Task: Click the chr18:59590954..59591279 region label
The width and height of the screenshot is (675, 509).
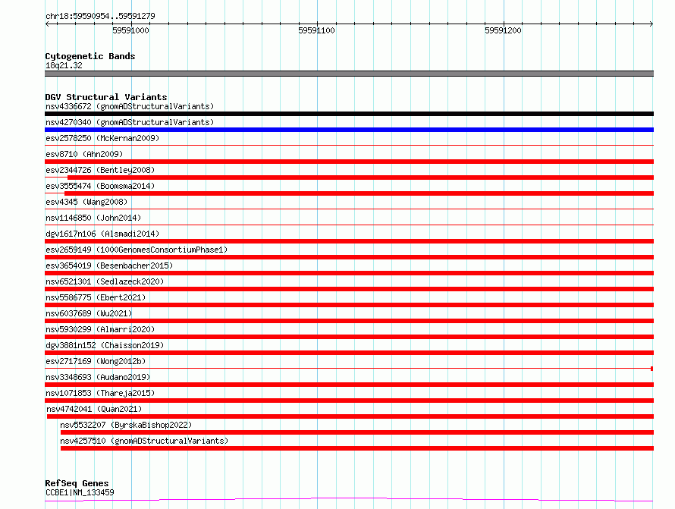Action: coord(100,16)
